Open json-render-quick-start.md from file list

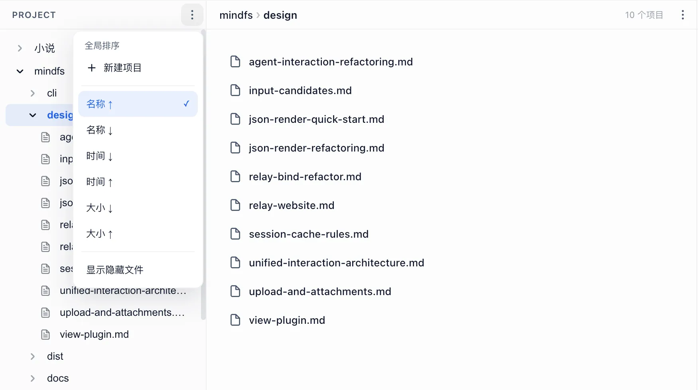(x=316, y=119)
